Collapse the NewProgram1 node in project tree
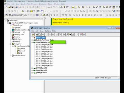Image resolution: width=124 pixels, height=93 pixels. pos(13,46)
